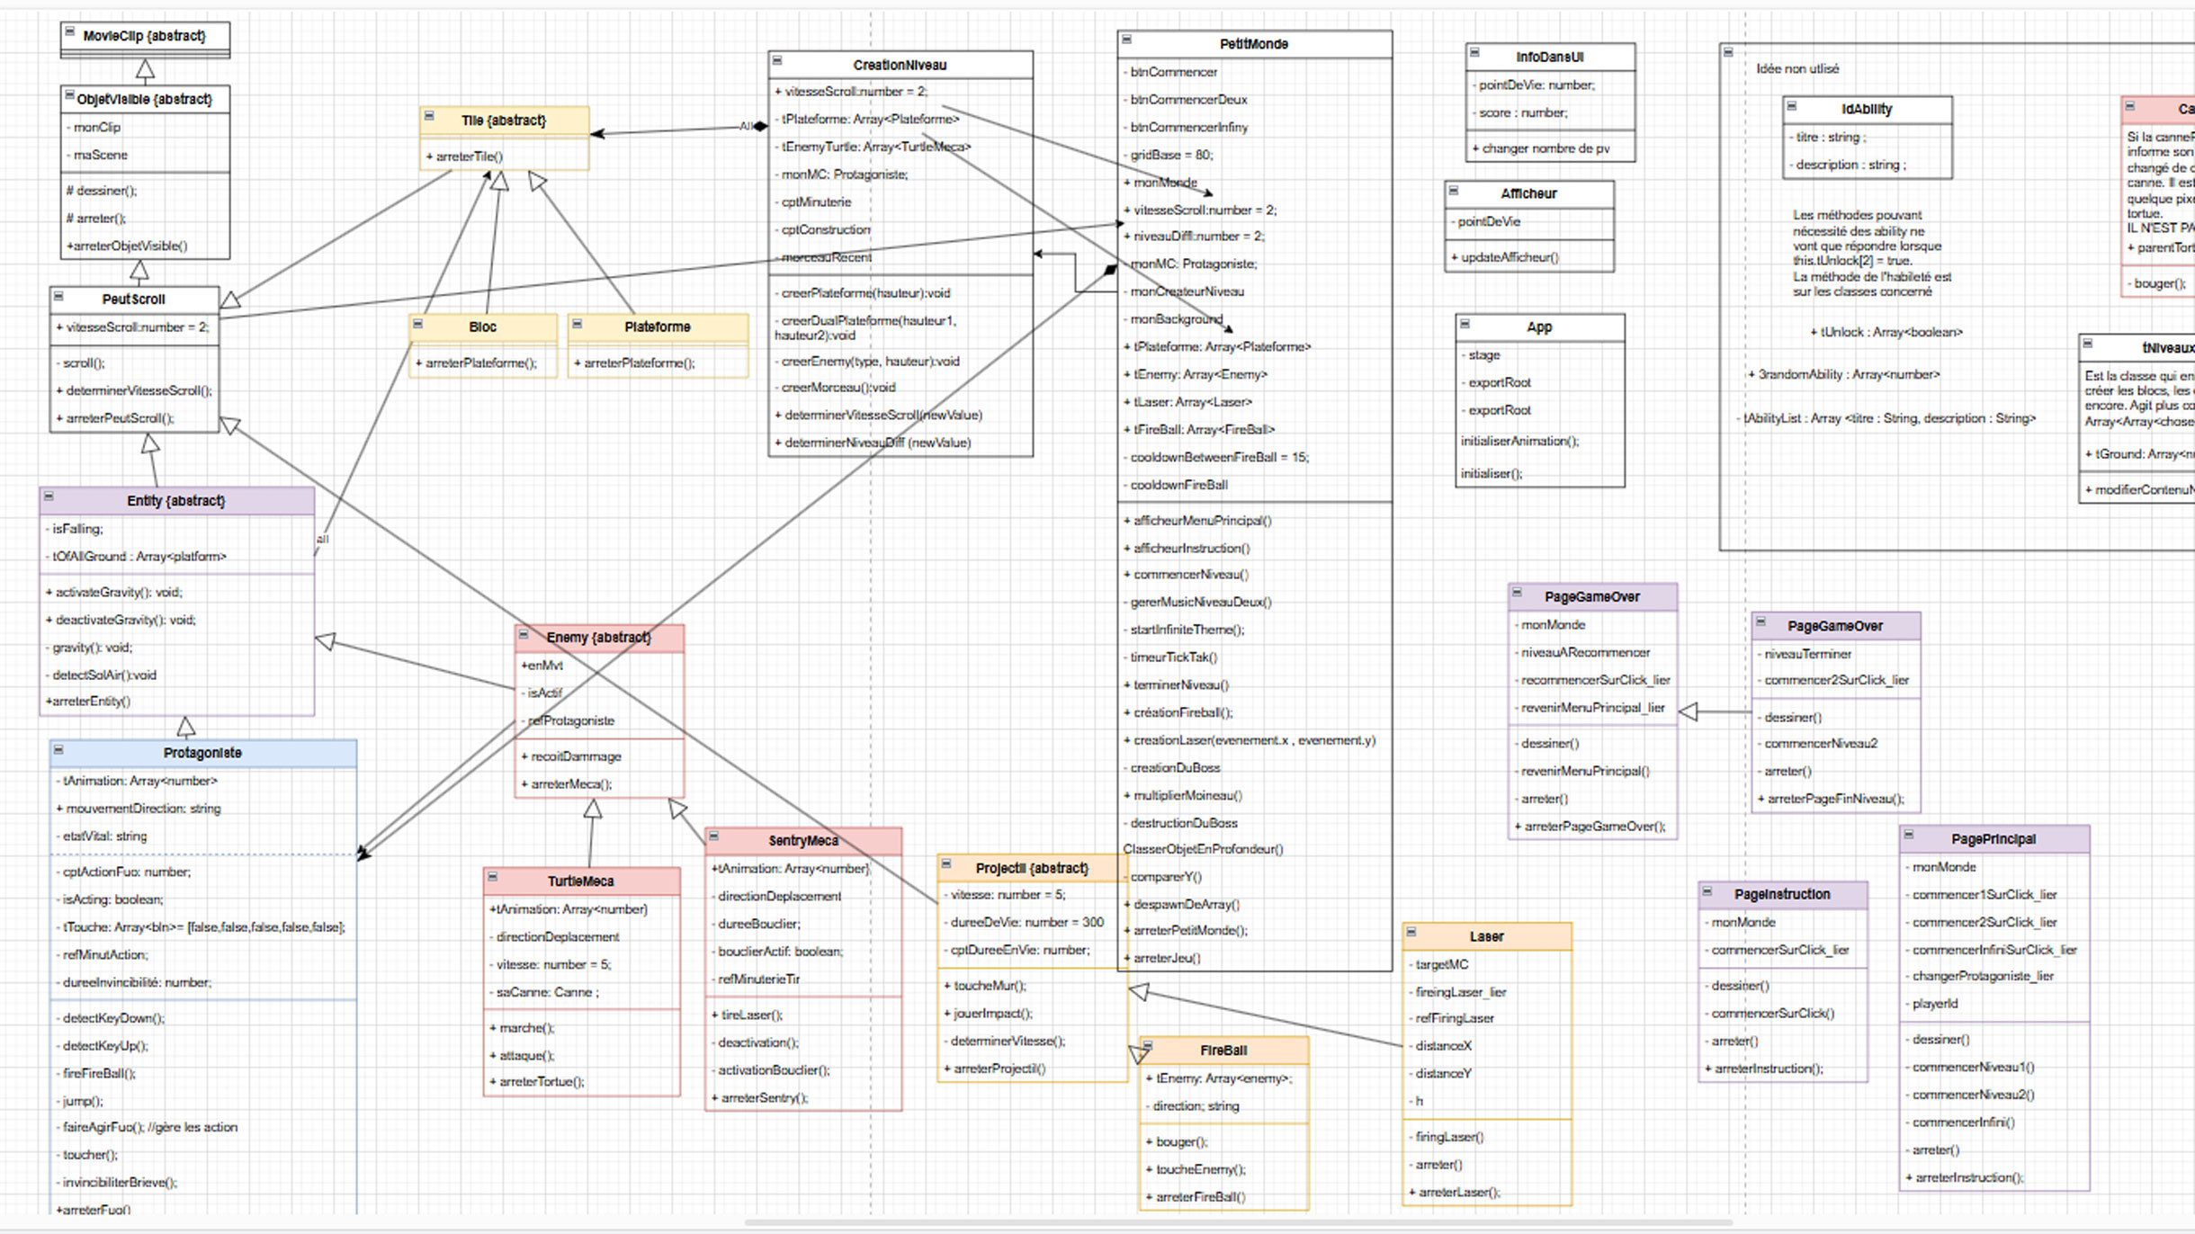Select the vitesse attribute in Projectil
Viewport: 2195px width, 1234px height.
1005,894
